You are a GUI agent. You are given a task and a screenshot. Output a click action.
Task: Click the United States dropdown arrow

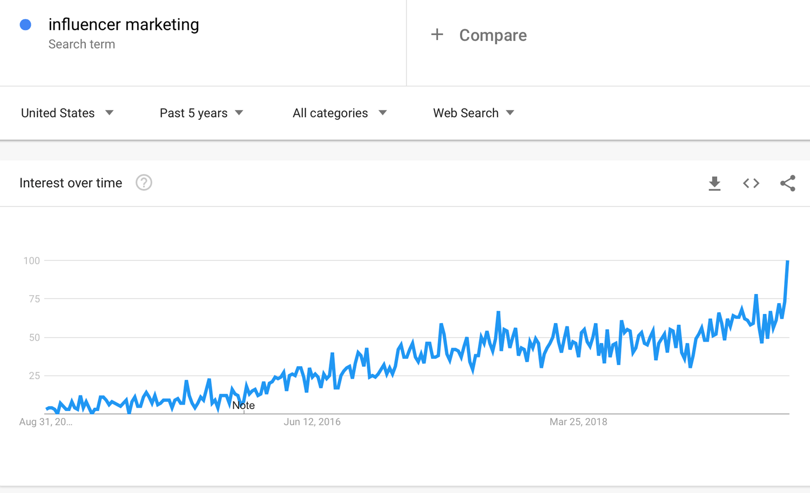point(109,113)
